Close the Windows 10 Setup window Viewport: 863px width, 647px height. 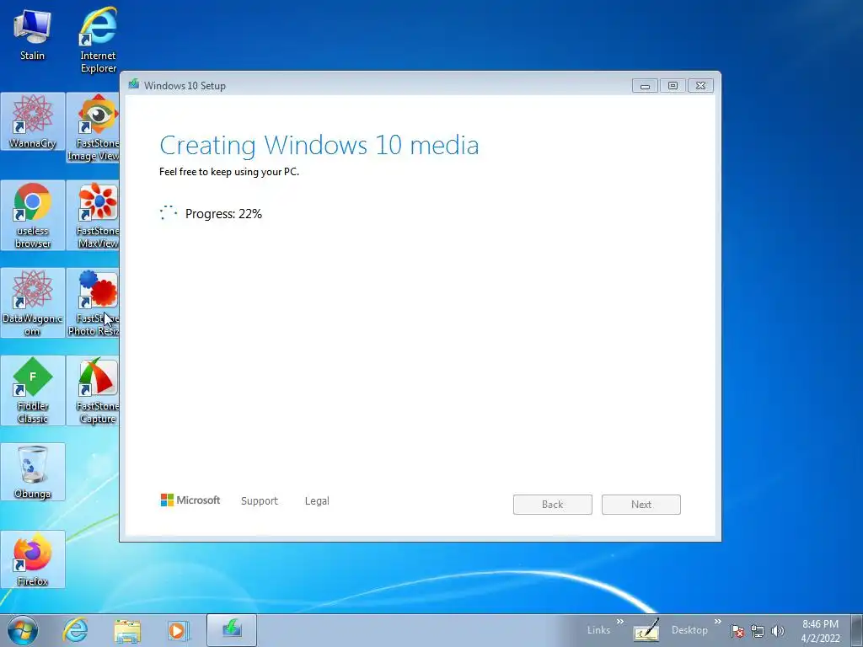coord(700,86)
